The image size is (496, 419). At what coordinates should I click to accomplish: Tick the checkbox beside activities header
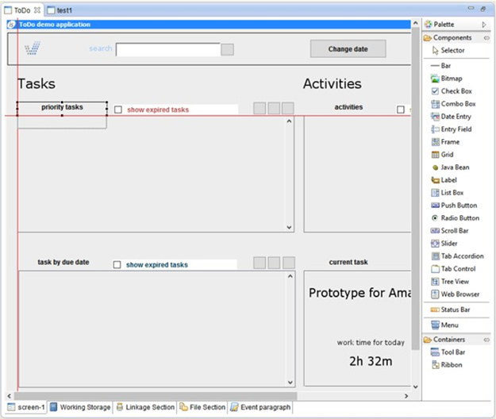tap(401, 110)
